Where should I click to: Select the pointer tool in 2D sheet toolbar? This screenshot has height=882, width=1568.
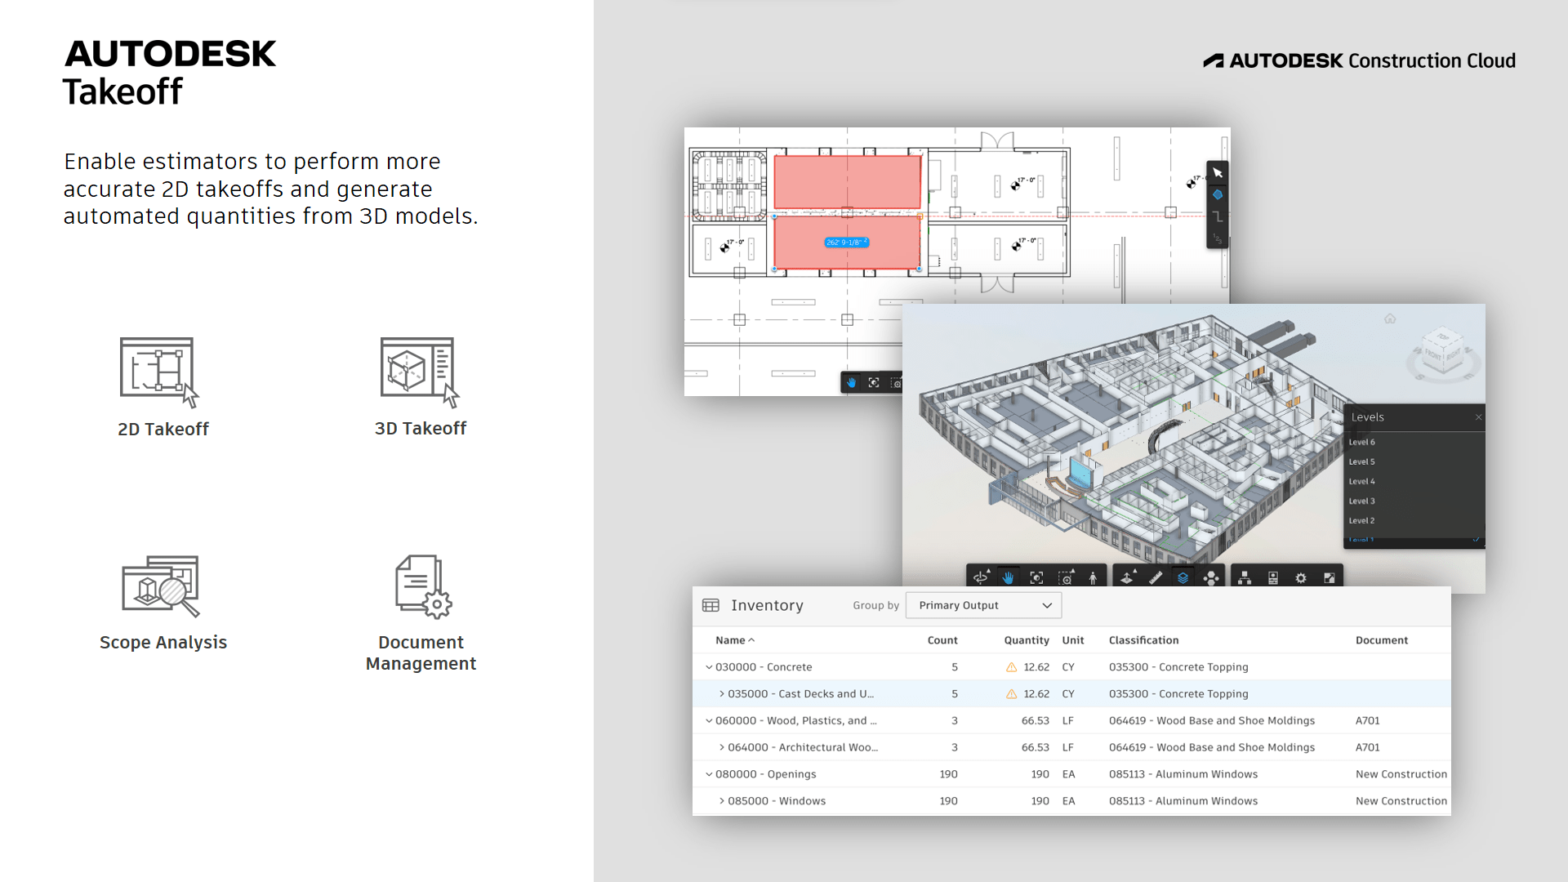[1218, 173]
